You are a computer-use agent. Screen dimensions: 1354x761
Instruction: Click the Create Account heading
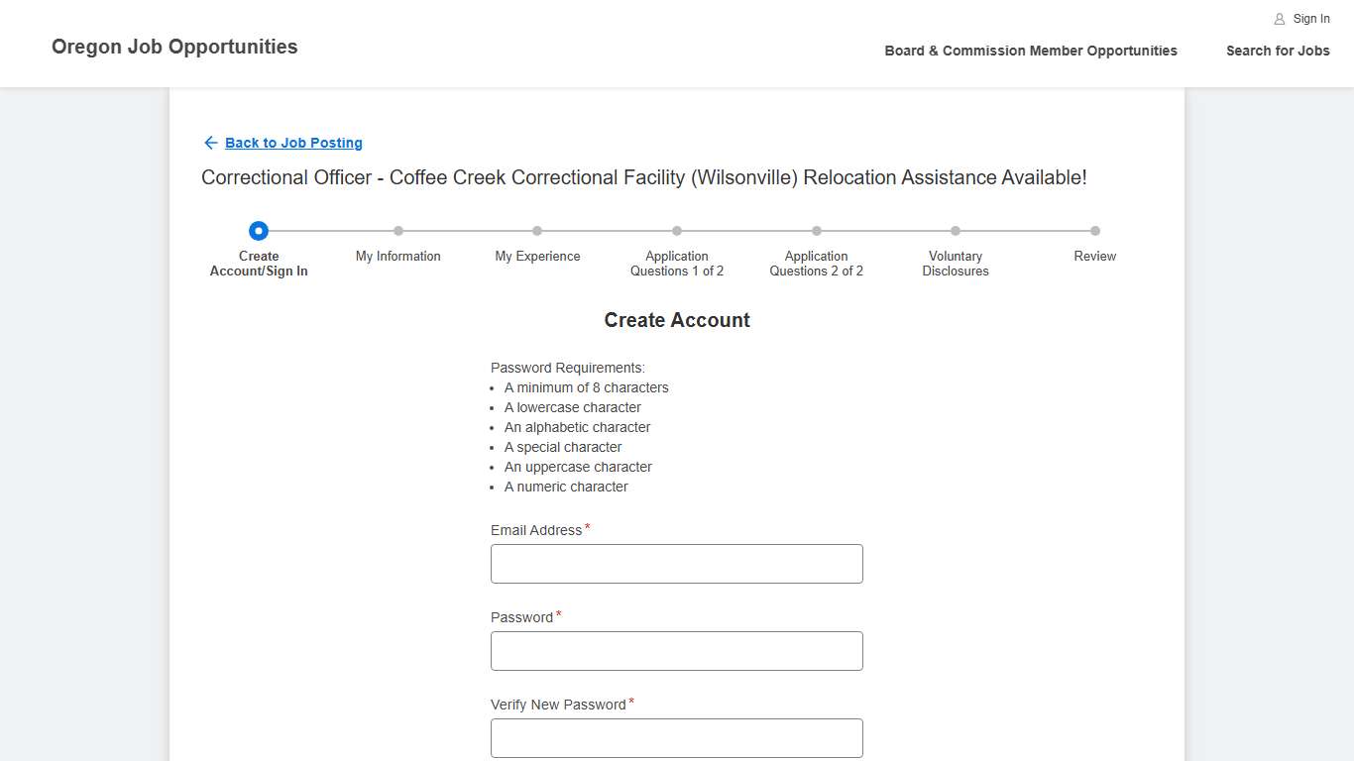677,320
